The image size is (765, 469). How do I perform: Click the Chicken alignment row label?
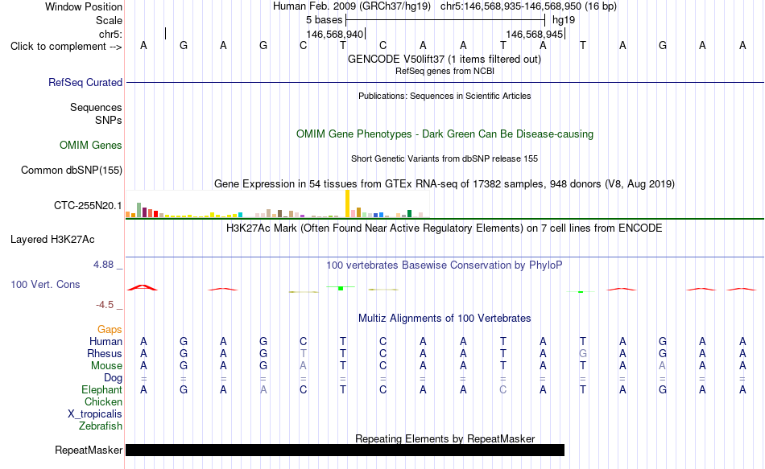click(x=103, y=401)
